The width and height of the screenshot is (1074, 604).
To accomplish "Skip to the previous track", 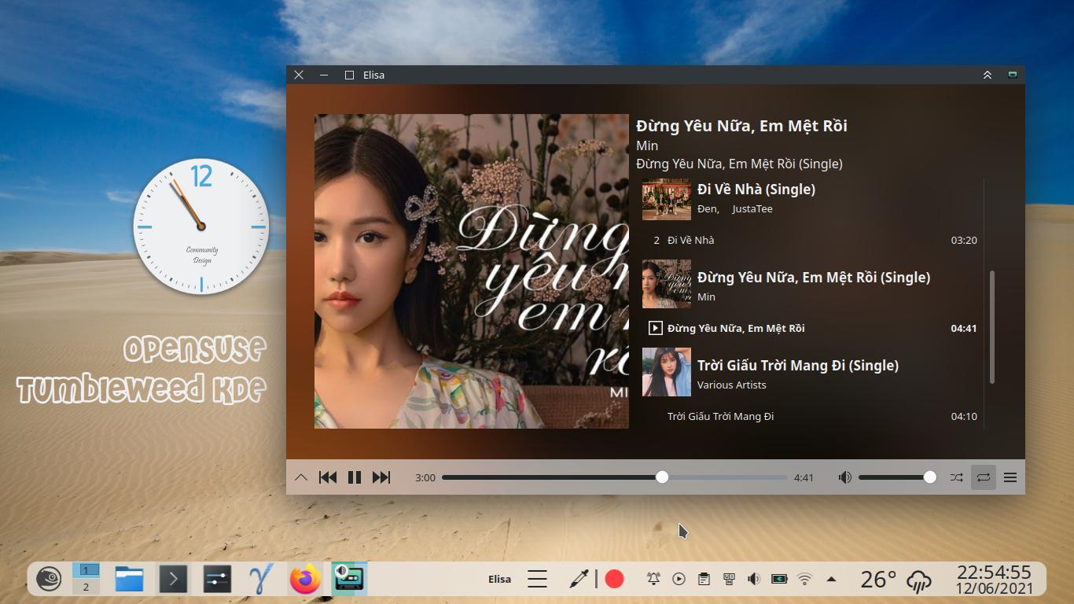I will [328, 477].
